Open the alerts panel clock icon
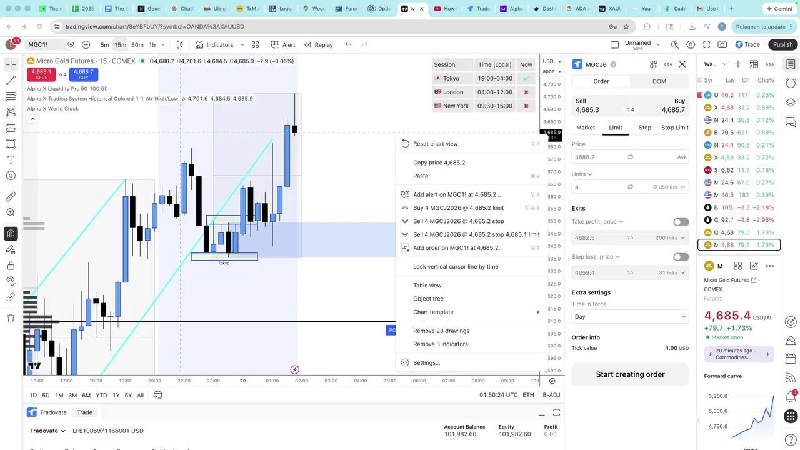 [x=791, y=83]
